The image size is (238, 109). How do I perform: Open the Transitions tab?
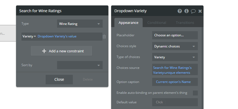pyautogui.click(x=185, y=23)
